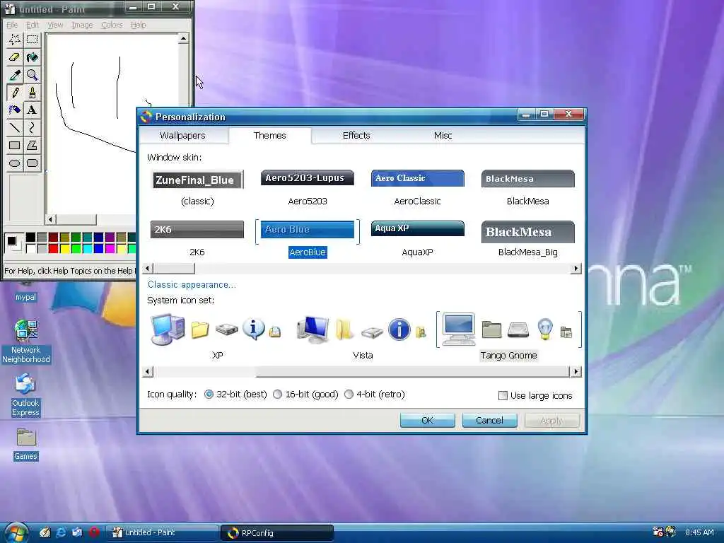
Task: Select the Free-Form Select tool in Paint
Action: click(15, 40)
